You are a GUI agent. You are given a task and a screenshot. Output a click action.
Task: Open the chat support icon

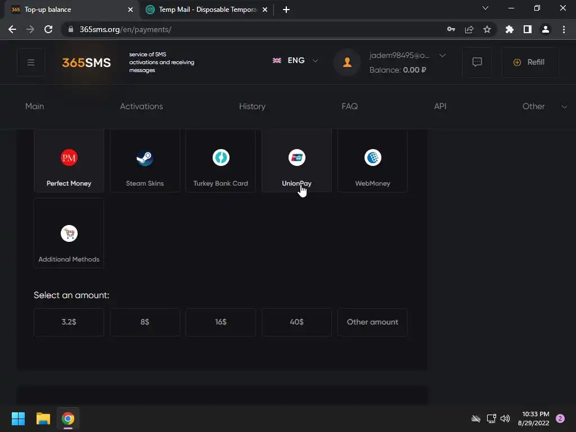(477, 62)
